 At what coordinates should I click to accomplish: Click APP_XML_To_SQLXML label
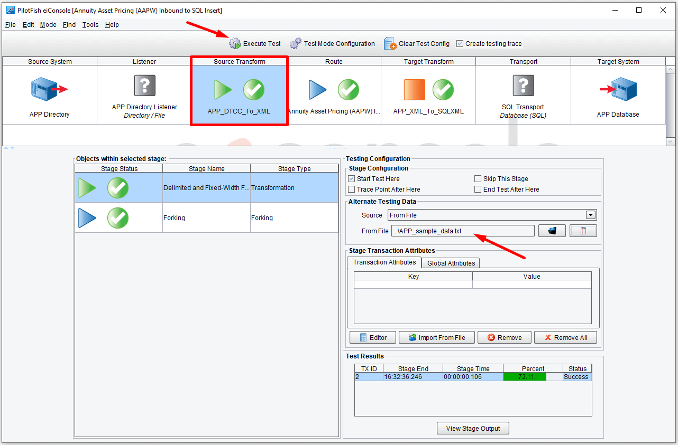coord(428,111)
